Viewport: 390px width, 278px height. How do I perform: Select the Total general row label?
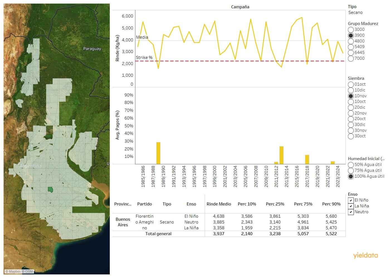158,234
